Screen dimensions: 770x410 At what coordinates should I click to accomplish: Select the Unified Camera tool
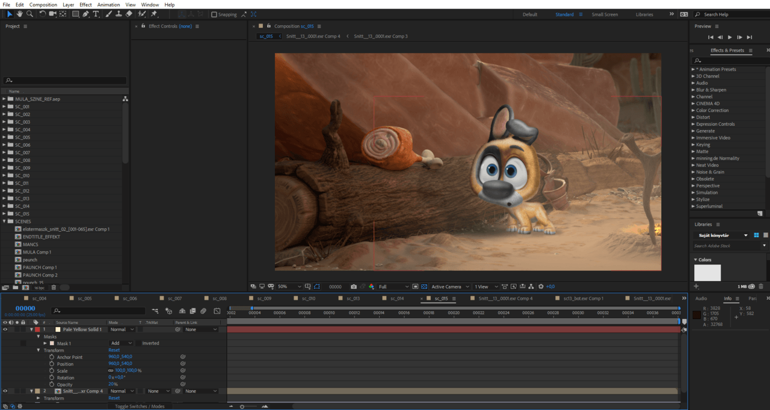[53, 14]
